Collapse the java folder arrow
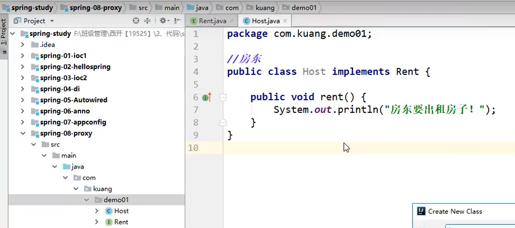This screenshot has height=228, width=515. pos(55,167)
